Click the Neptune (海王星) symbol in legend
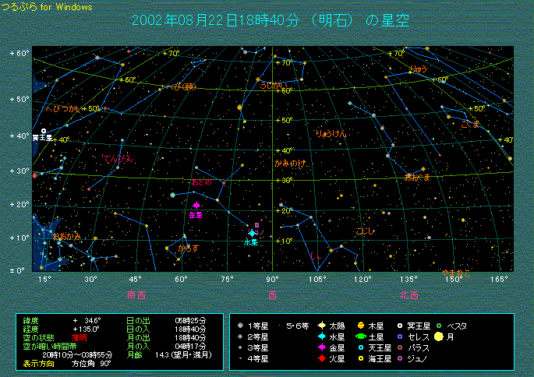Screen dimensions: 534x377 coord(360,359)
